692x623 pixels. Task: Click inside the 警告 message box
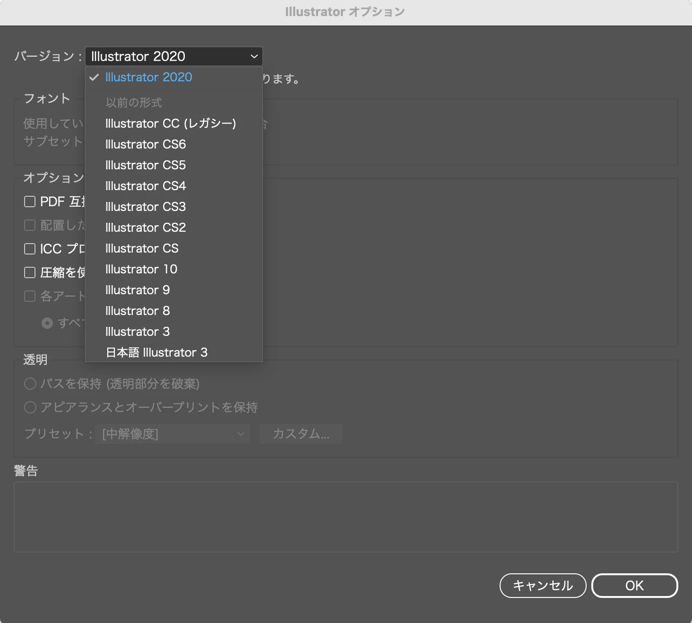[346, 517]
